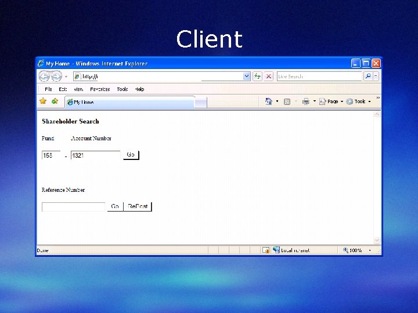This screenshot has width=418, height=313.
Task: Click the Reference Number input field
Action: [74, 207]
